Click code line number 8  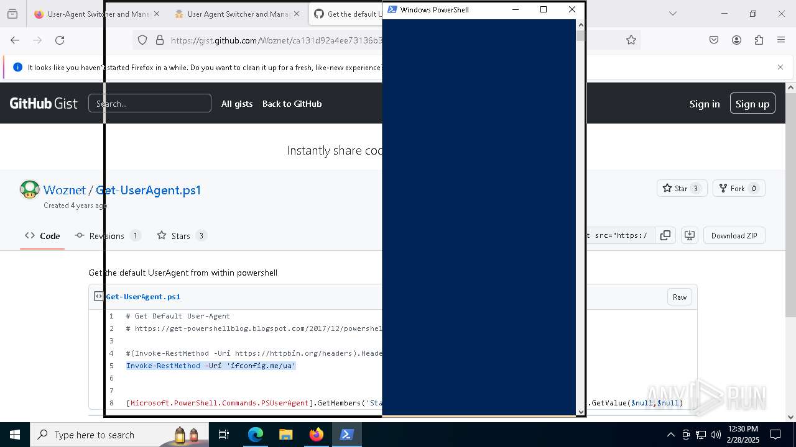[x=112, y=403]
